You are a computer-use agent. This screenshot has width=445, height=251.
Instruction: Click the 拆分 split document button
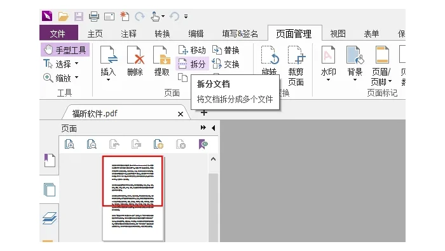[x=192, y=64]
